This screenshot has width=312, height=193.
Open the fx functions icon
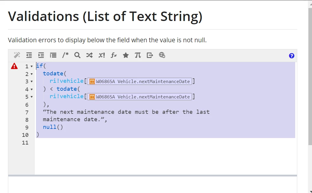tap(114, 55)
